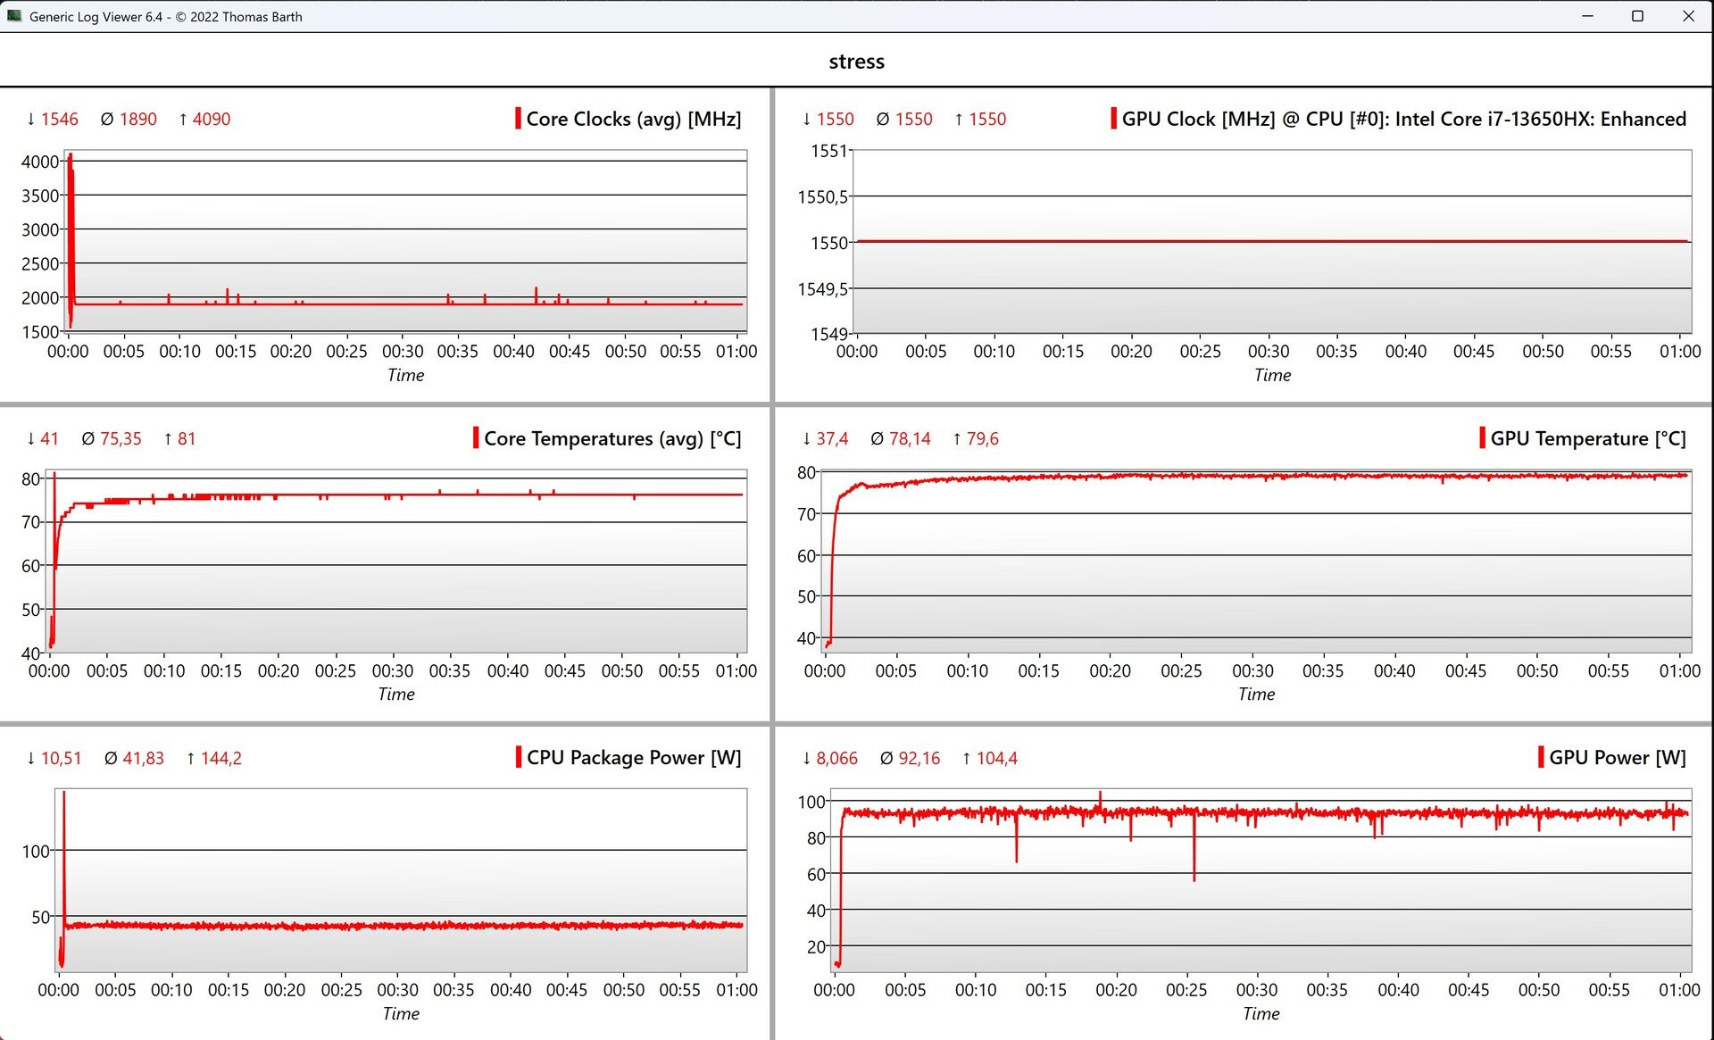
Task: Click the Core Clocks maximum value 4090
Action: [211, 119]
